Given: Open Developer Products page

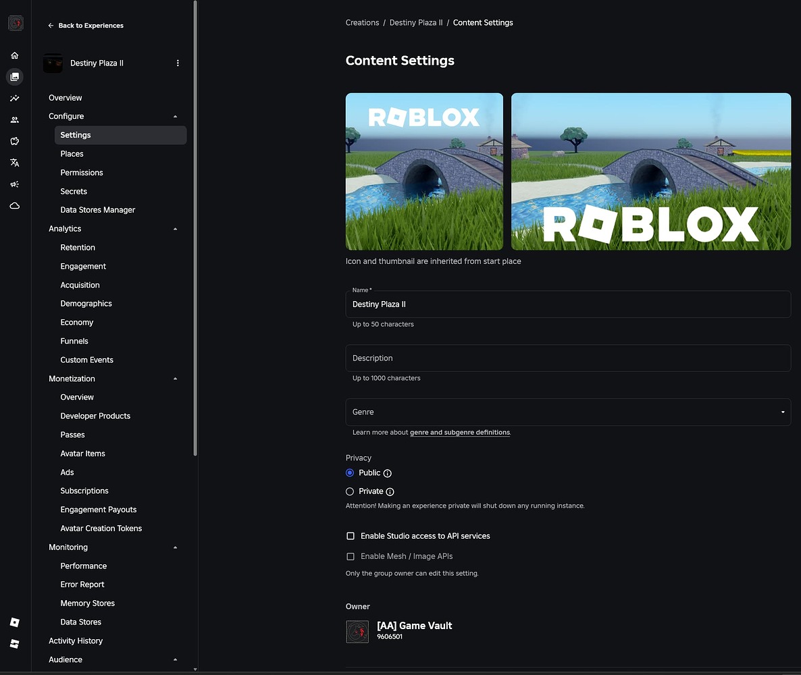Looking at the screenshot, I should tap(95, 416).
